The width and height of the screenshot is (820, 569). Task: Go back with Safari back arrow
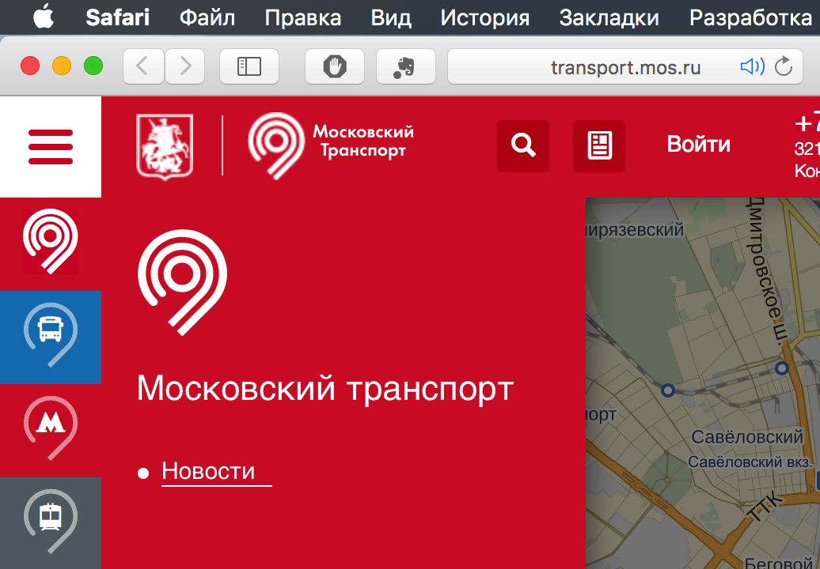pyautogui.click(x=143, y=66)
